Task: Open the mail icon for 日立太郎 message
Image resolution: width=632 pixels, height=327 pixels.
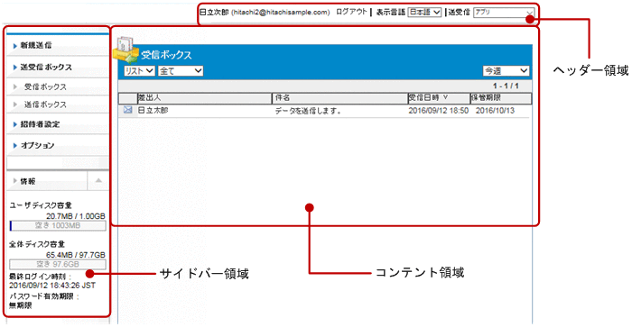Action: [x=127, y=110]
